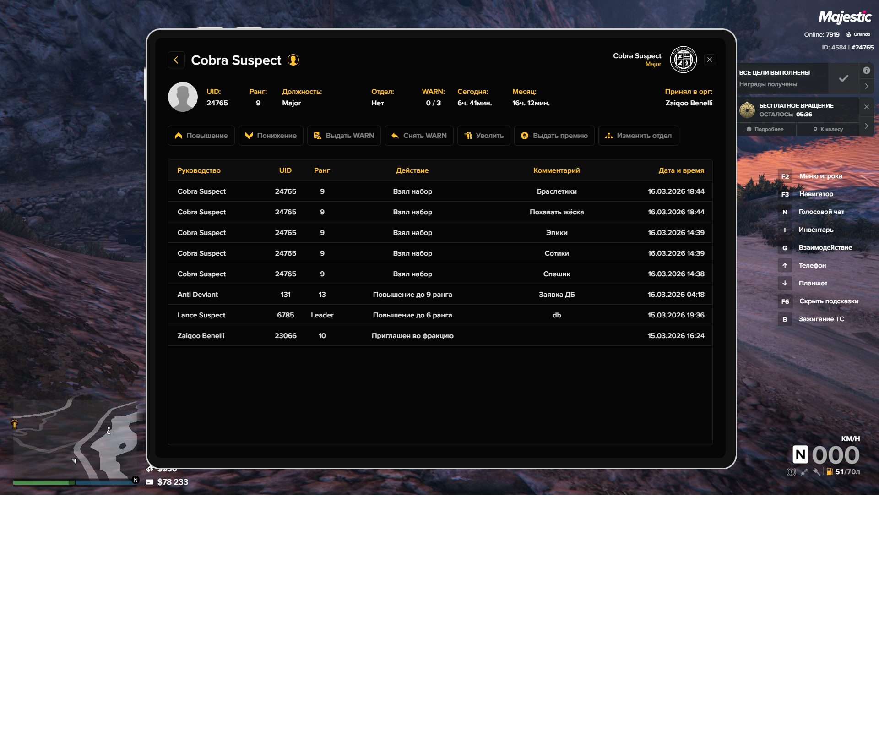Click the yellow profile badge beside player name
This screenshot has width=879, height=733.
[293, 60]
